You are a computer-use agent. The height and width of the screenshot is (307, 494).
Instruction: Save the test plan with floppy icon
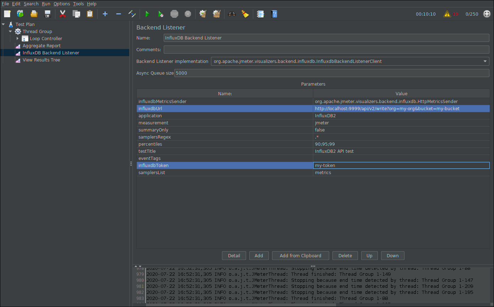[47, 14]
